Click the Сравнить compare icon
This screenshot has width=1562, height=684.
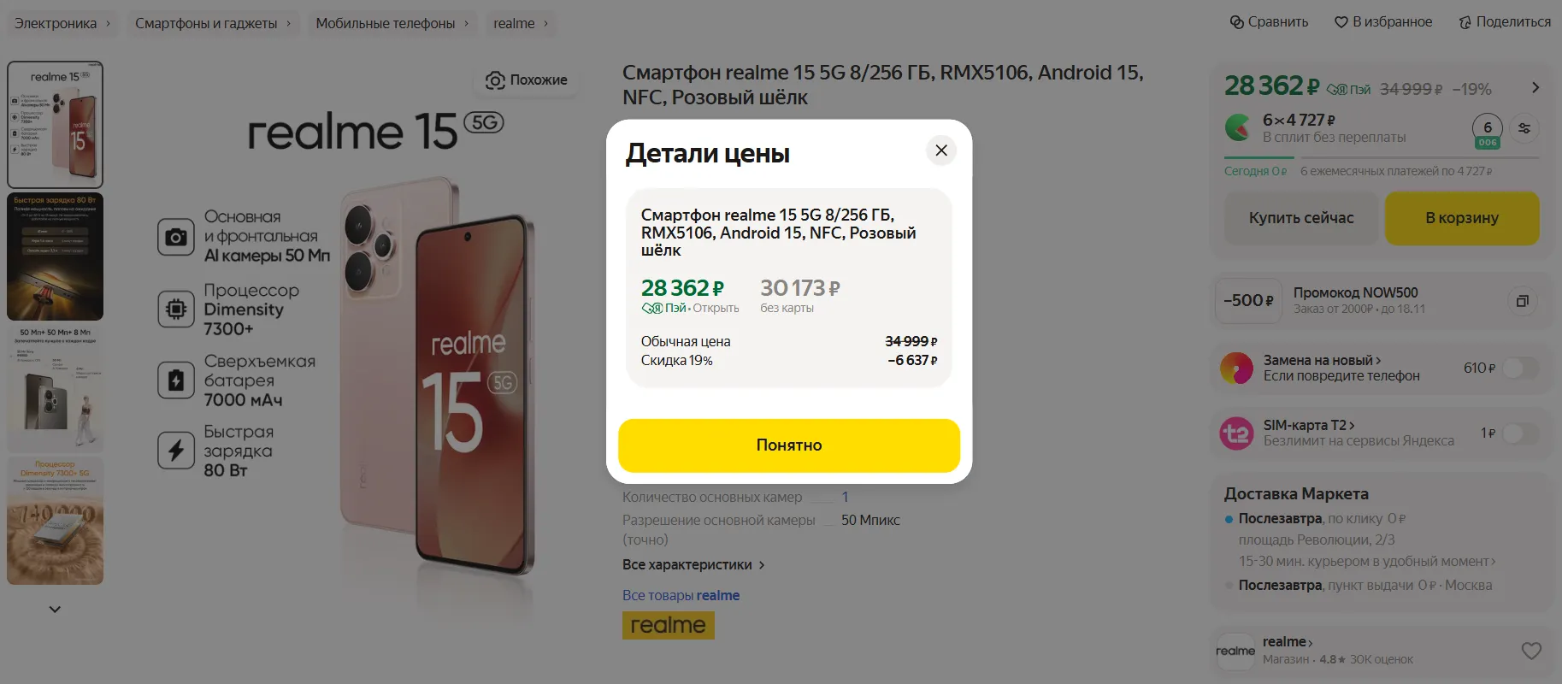point(1236,22)
